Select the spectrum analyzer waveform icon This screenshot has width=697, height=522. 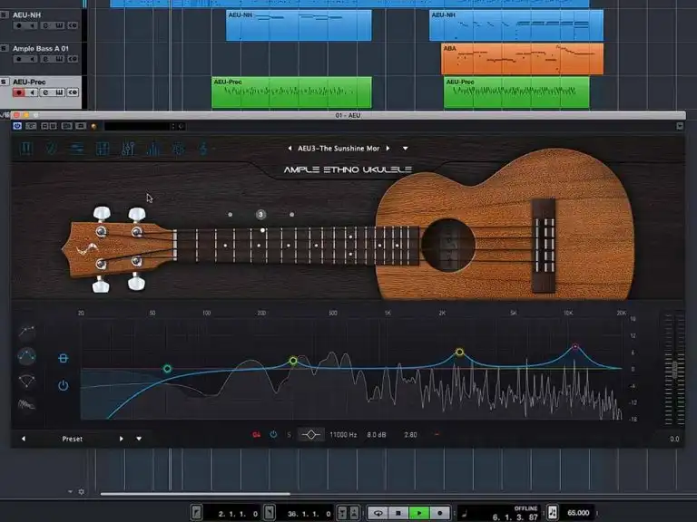[x=26, y=404]
